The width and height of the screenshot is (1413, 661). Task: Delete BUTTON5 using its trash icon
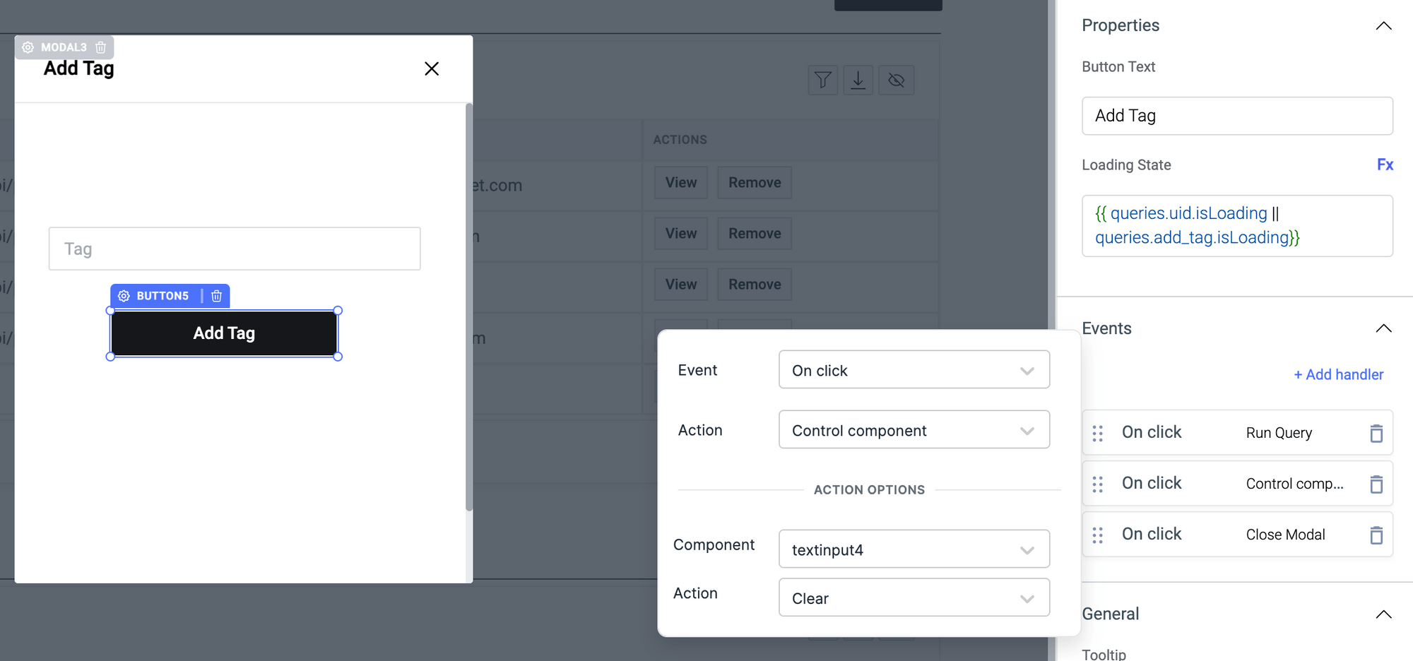tap(217, 296)
